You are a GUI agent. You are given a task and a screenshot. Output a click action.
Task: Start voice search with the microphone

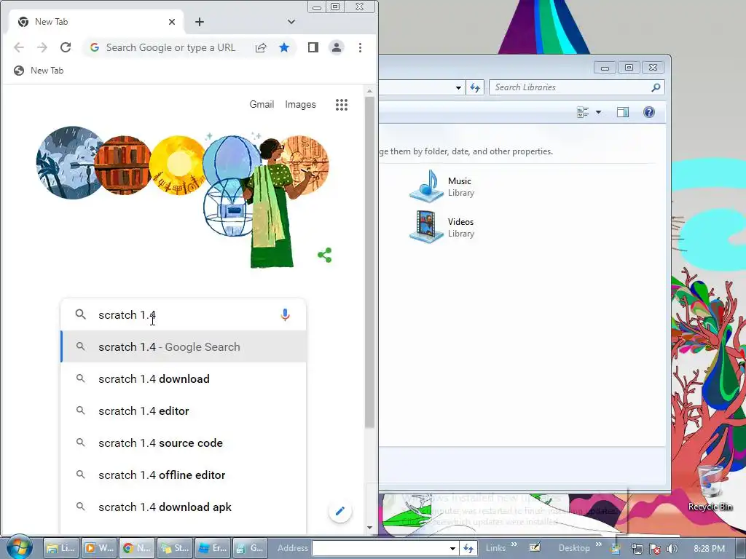coord(285,314)
